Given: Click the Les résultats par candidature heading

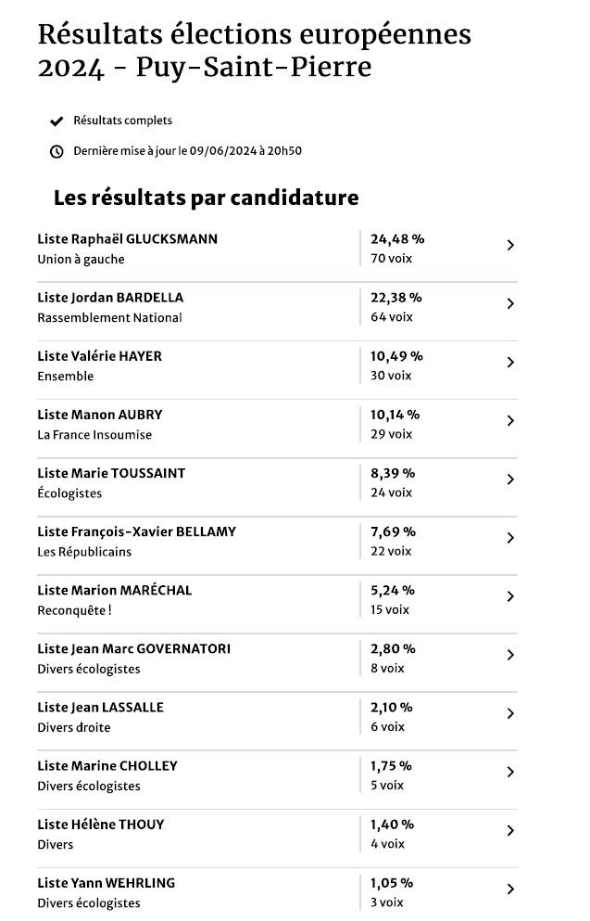Looking at the screenshot, I should pyautogui.click(x=206, y=198).
